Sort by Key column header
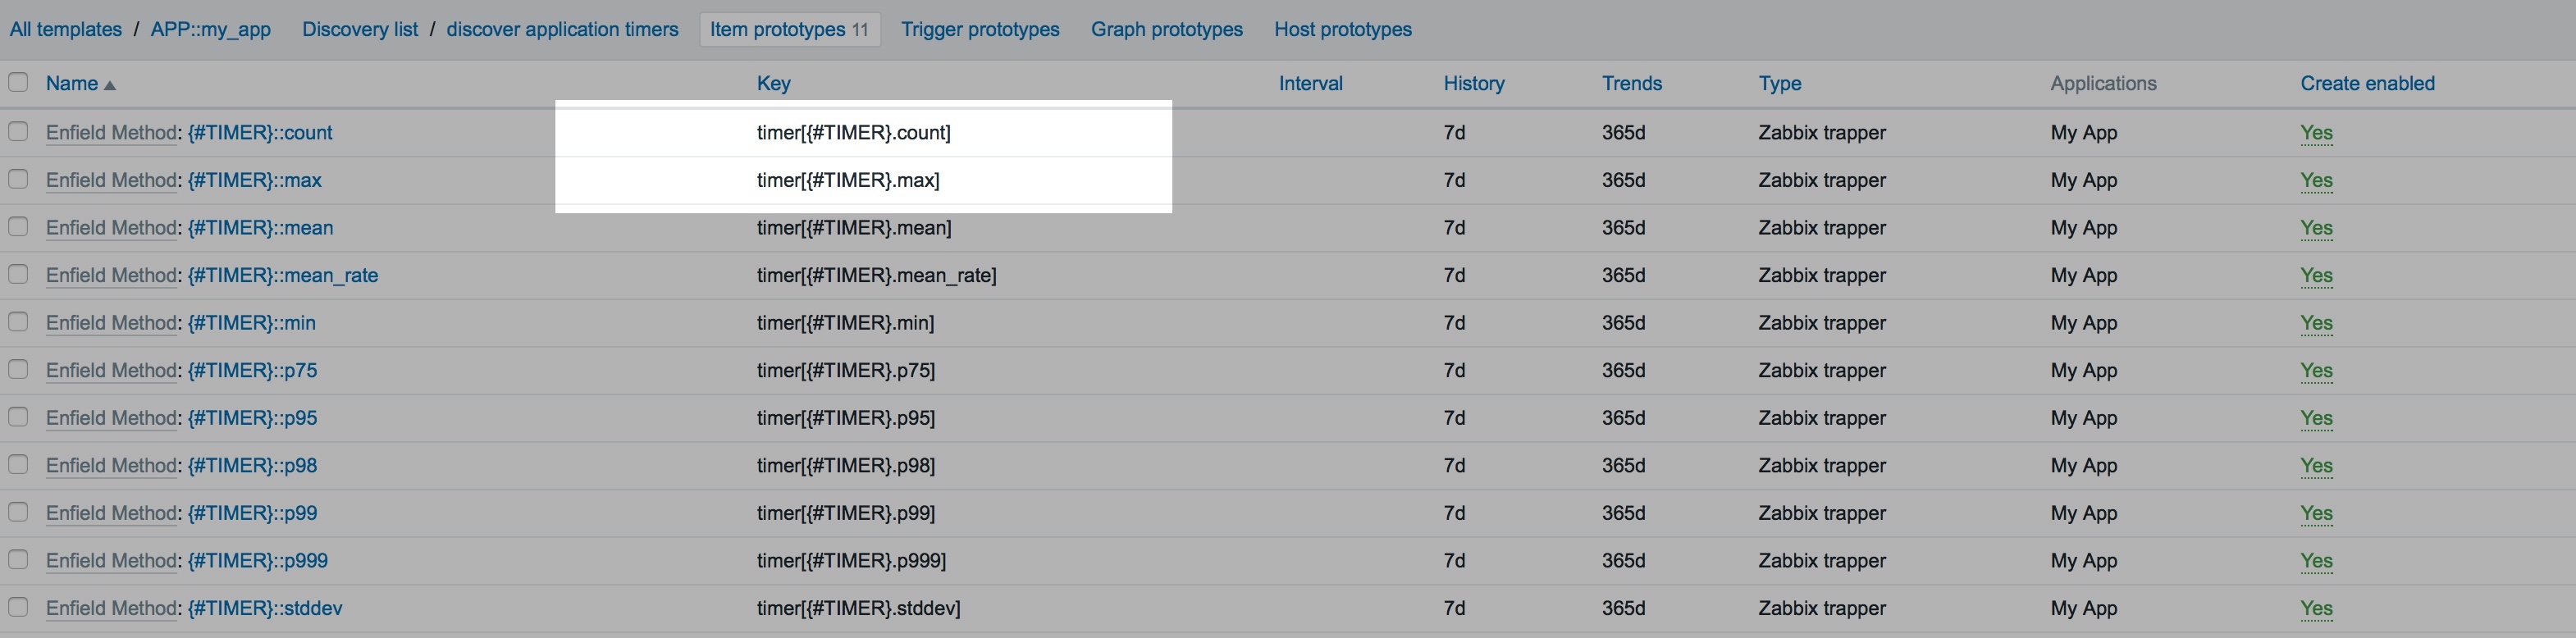 click(x=773, y=83)
